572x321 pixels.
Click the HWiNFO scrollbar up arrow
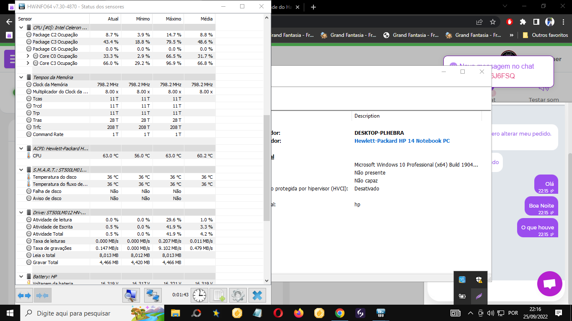[x=267, y=17]
